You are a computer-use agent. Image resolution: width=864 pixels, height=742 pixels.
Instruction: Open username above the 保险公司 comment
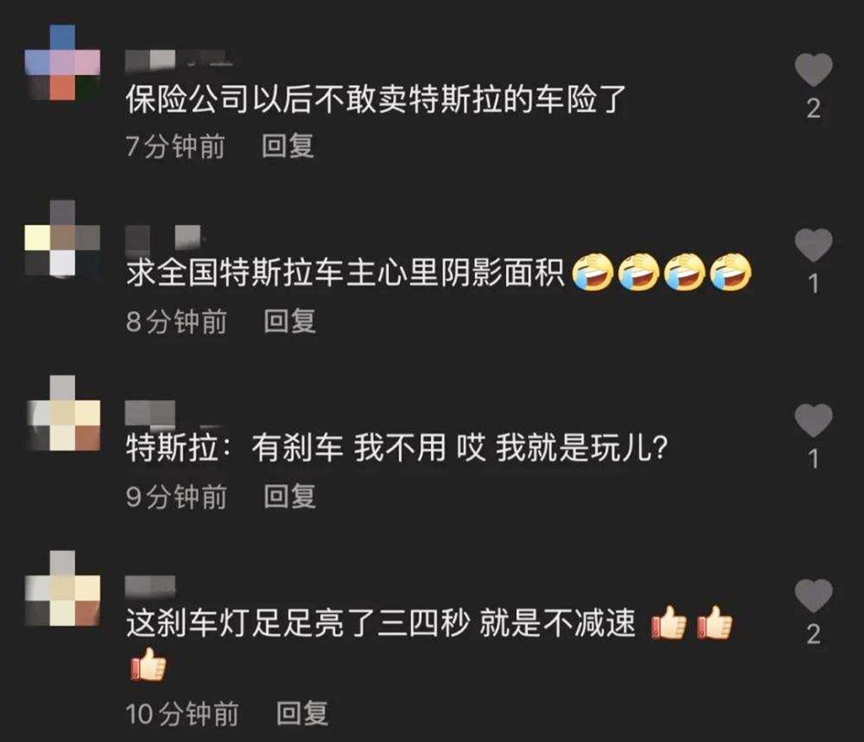tap(179, 61)
